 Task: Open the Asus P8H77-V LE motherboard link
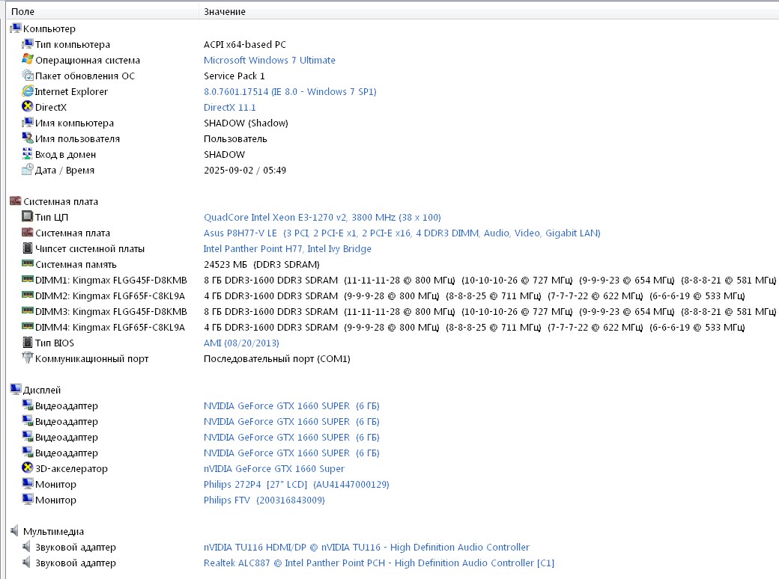tap(402, 233)
